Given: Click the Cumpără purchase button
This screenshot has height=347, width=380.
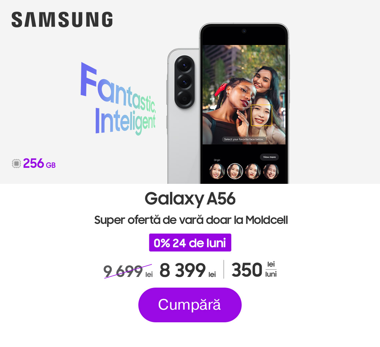Looking at the screenshot, I should (190, 305).
